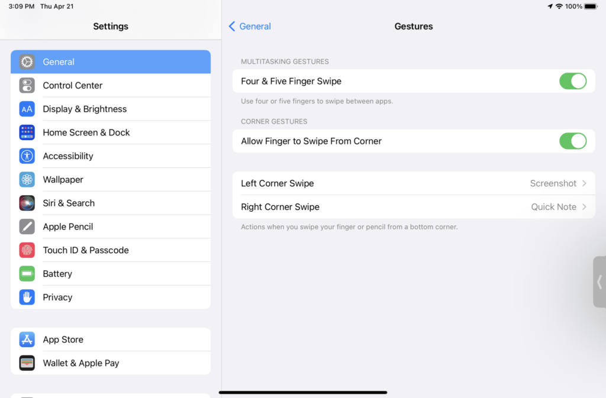Viewport: 606px width, 398px height.
Task: Go back to General settings
Action: click(x=250, y=26)
